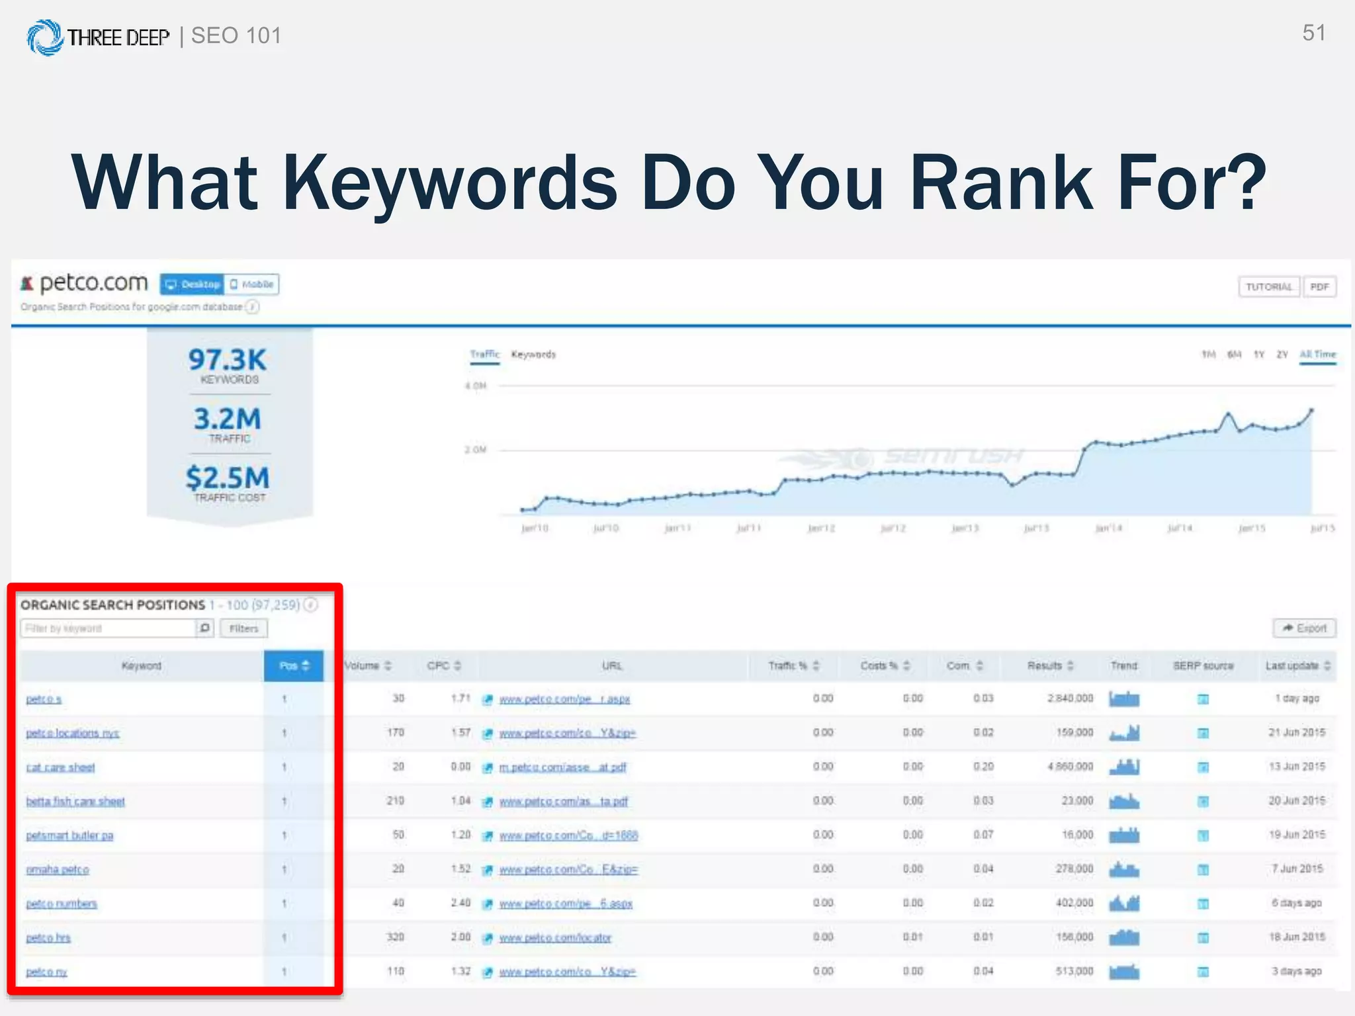Click external link icon in petco ny row
Viewport: 1355px width, 1016px height.
tap(488, 972)
